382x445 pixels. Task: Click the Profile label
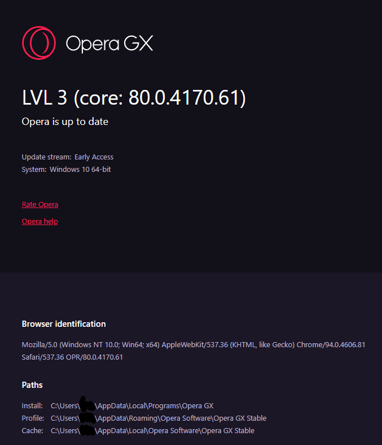[33, 418]
